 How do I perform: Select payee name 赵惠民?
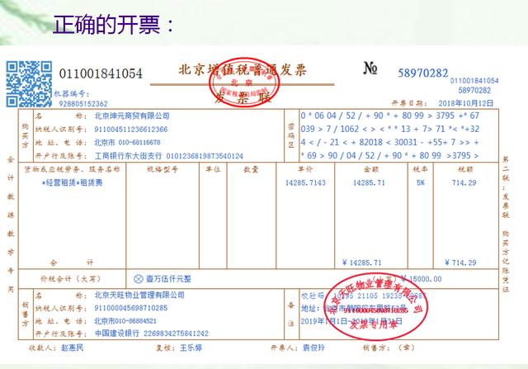pos(72,348)
